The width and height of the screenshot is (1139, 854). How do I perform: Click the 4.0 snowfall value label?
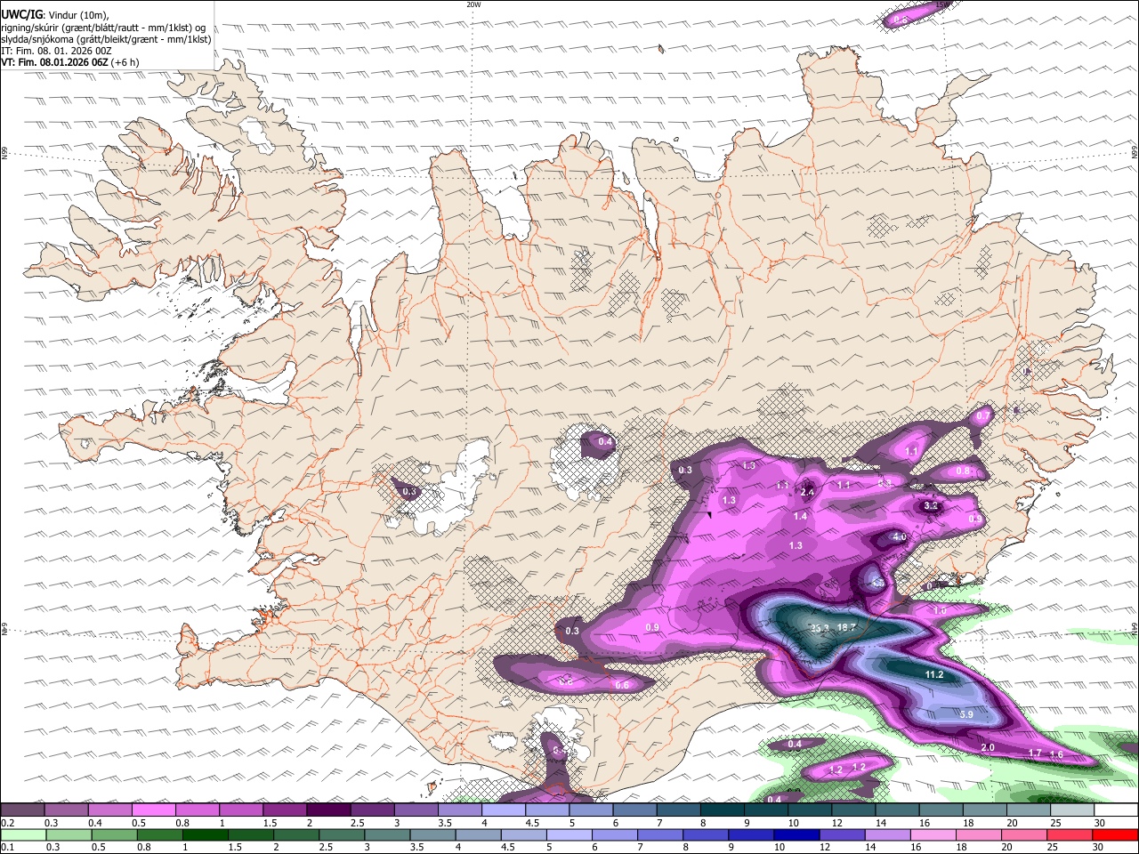tap(900, 537)
